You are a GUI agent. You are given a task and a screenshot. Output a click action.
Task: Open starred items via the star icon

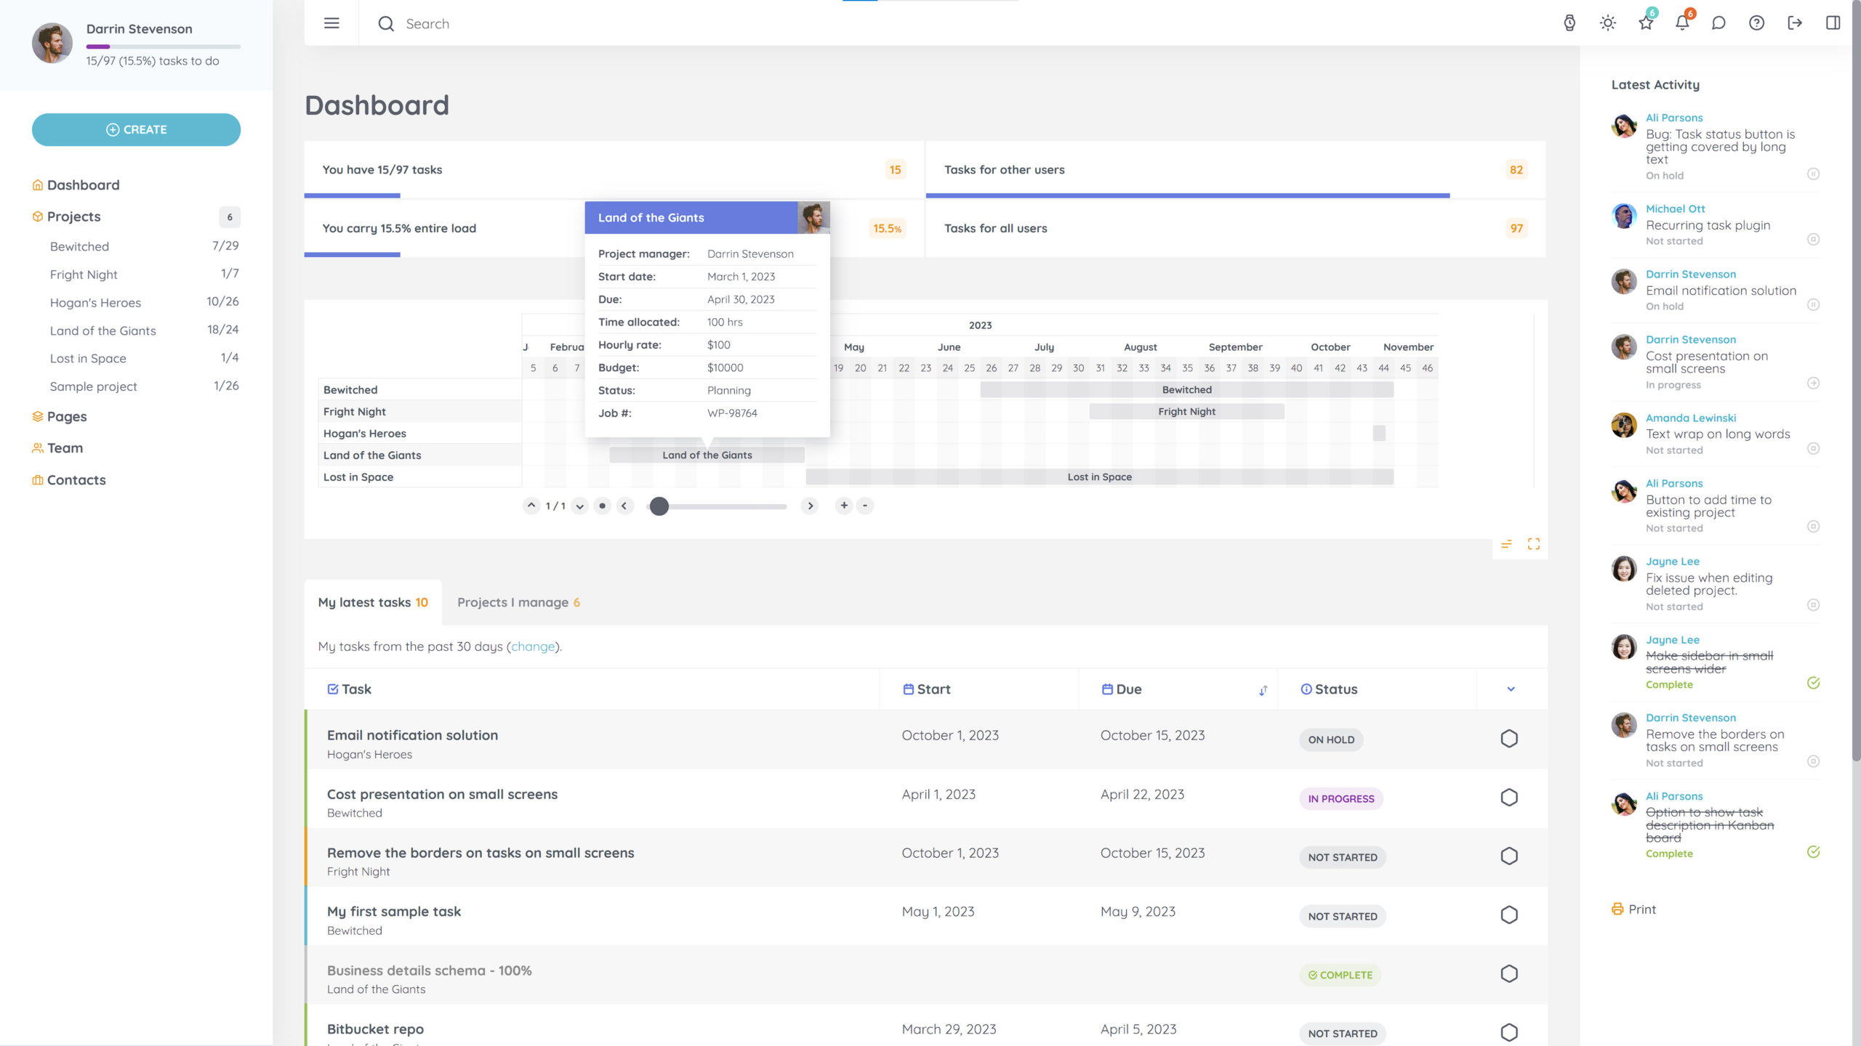[x=1645, y=23]
